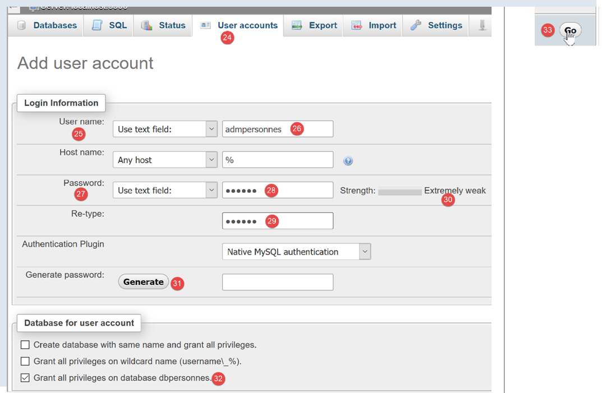Click the Settings wrench icon
Screen dimensions: 603x393
[x=416, y=26]
